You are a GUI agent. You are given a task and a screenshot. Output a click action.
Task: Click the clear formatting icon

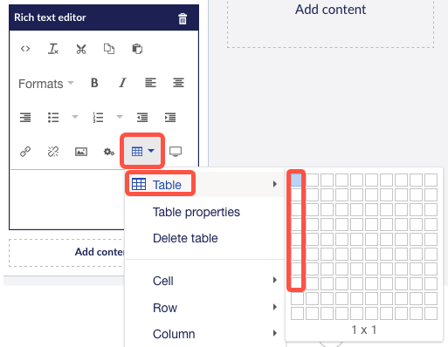(x=53, y=49)
